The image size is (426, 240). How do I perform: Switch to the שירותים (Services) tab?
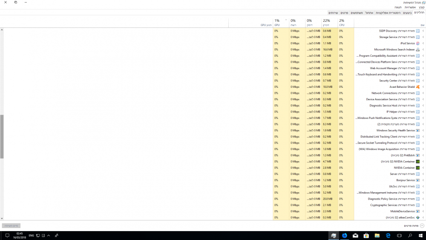coord(333,13)
